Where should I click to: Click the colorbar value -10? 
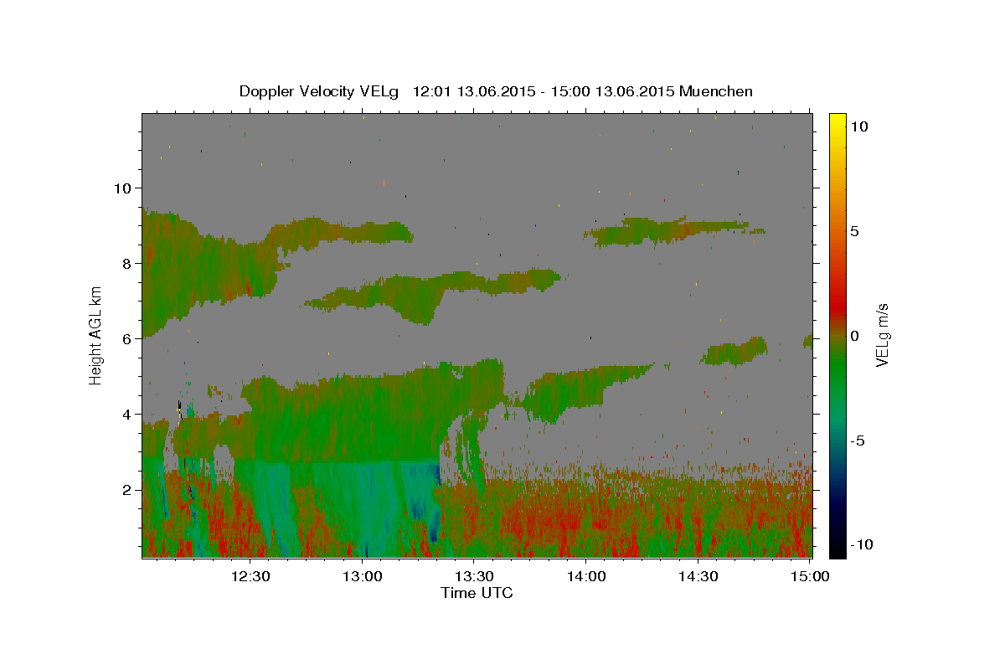[x=861, y=544]
